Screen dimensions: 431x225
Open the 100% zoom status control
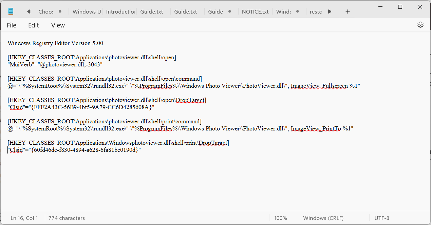tap(280, 218)
